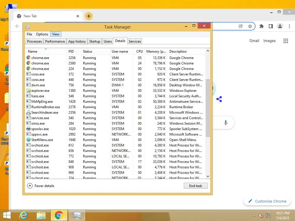Image resolution: width=295 pixels, height=221 pixels.
Task: Click scrollbar down arrow in process list
Action: [208, 176]
